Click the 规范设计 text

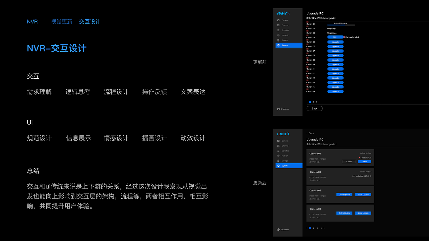[39, 138]
